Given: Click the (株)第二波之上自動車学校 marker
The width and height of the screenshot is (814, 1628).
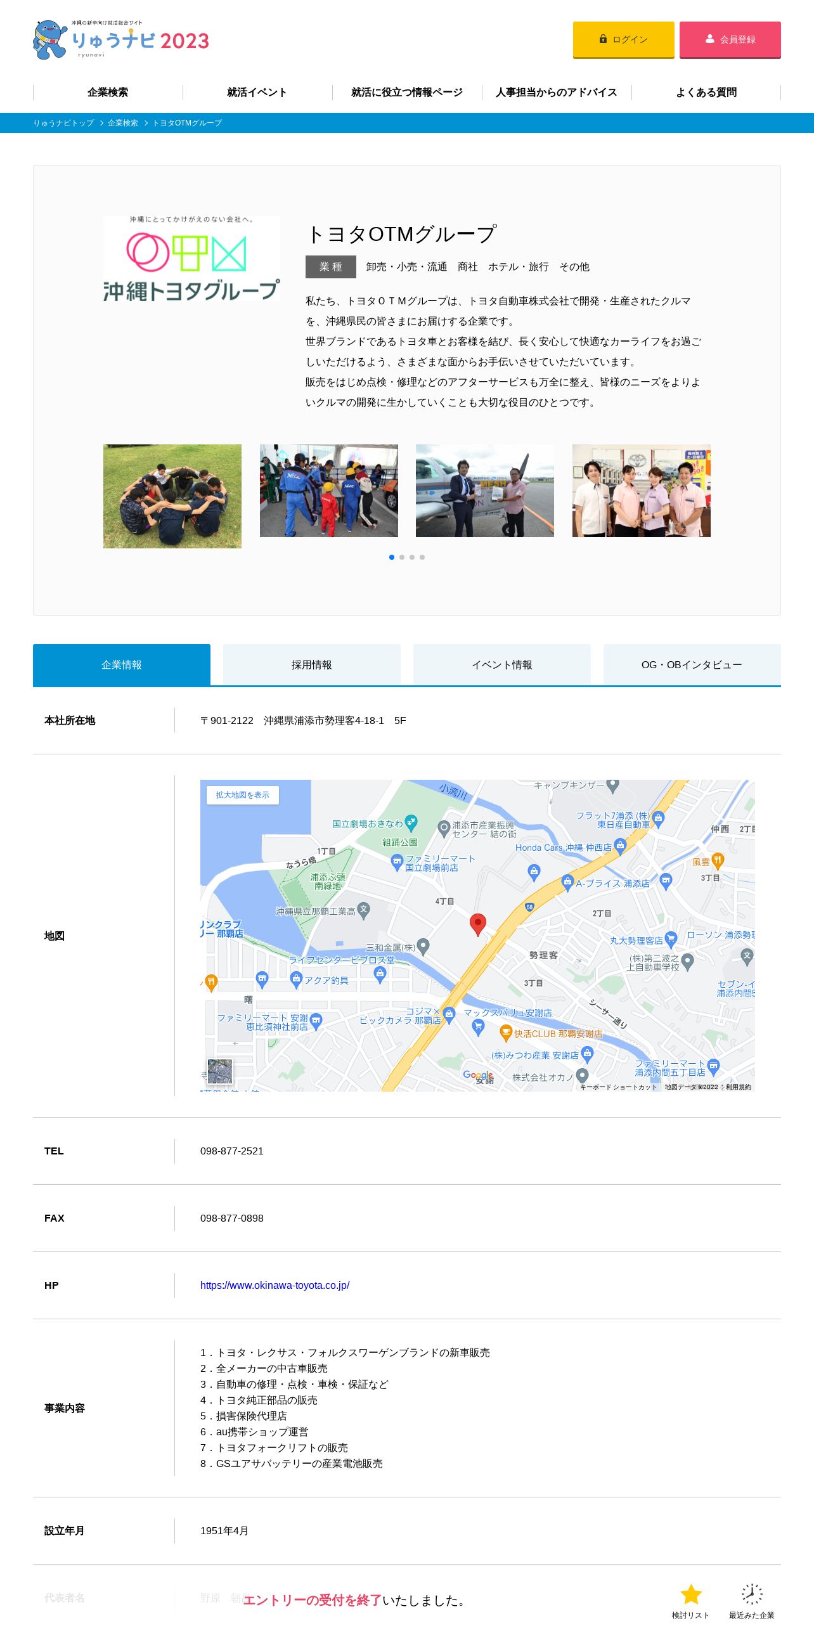Looking at the screenshot, I should coord(687,961).
